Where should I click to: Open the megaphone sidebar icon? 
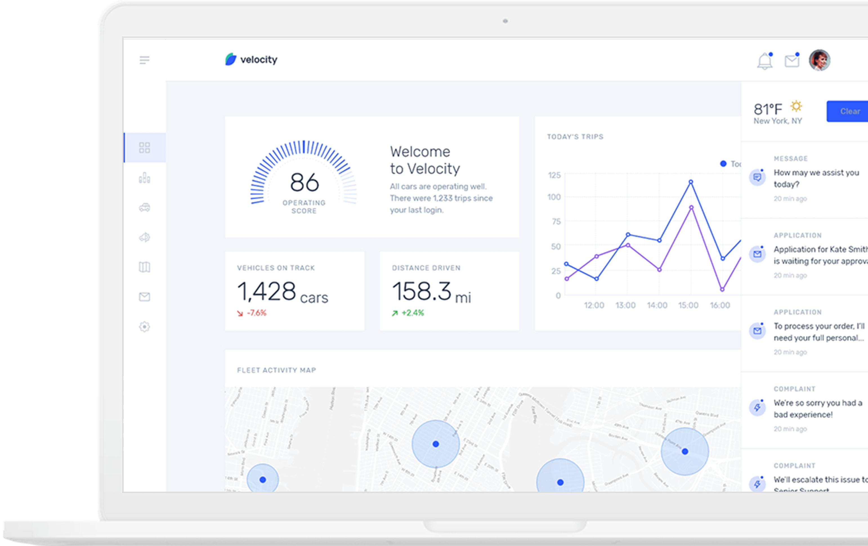(x=145, y=237)
